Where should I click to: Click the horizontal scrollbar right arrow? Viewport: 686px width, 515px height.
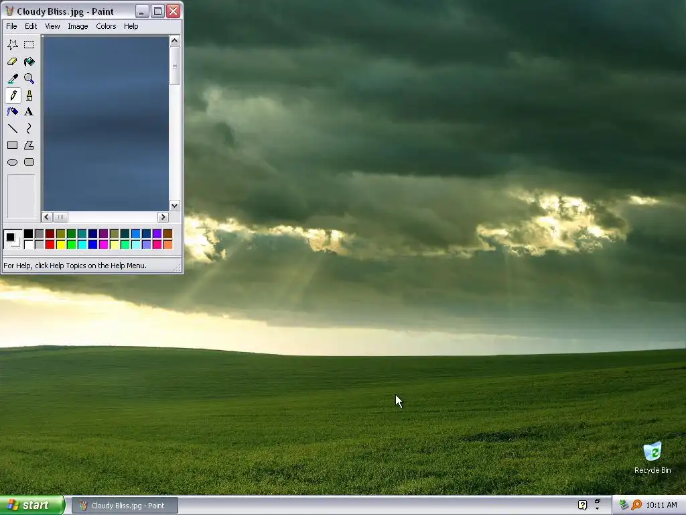tap(163, 217)
